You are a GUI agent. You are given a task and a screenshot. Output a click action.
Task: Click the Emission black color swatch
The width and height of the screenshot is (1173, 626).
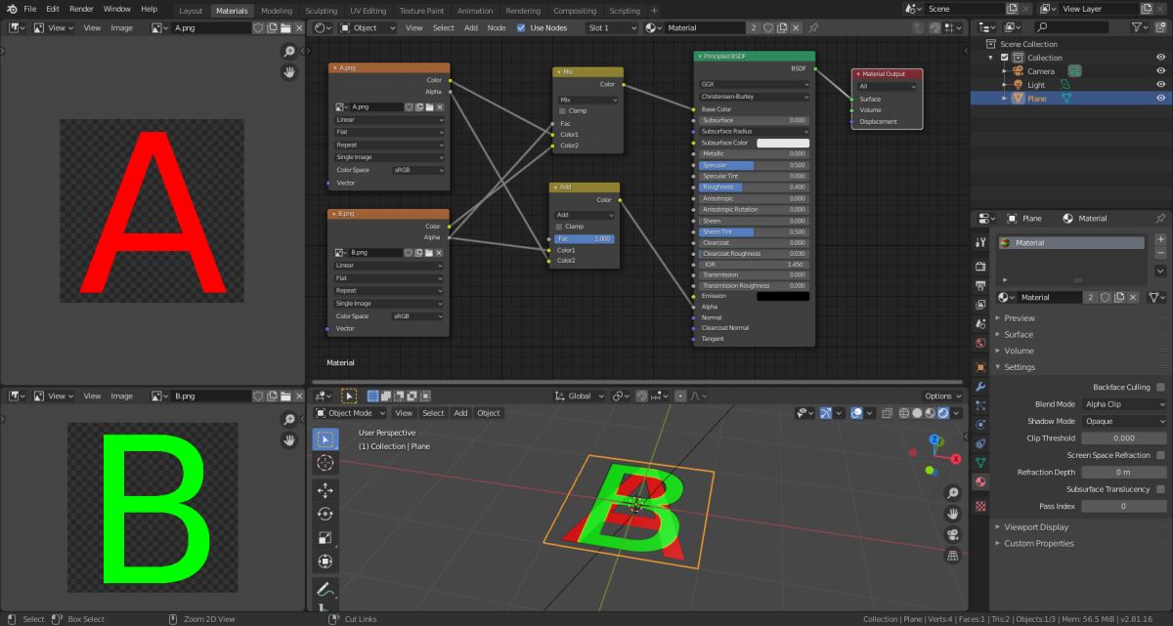coord(783,296)
